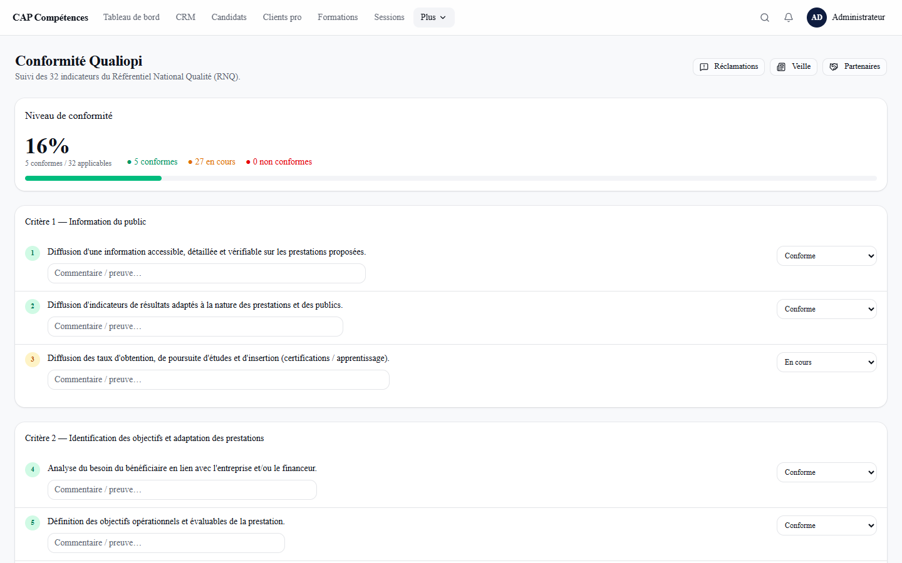This screenshot has width=902, height=563.
Task: Click the search magnifier icon
Action: (x=765, y=18)
